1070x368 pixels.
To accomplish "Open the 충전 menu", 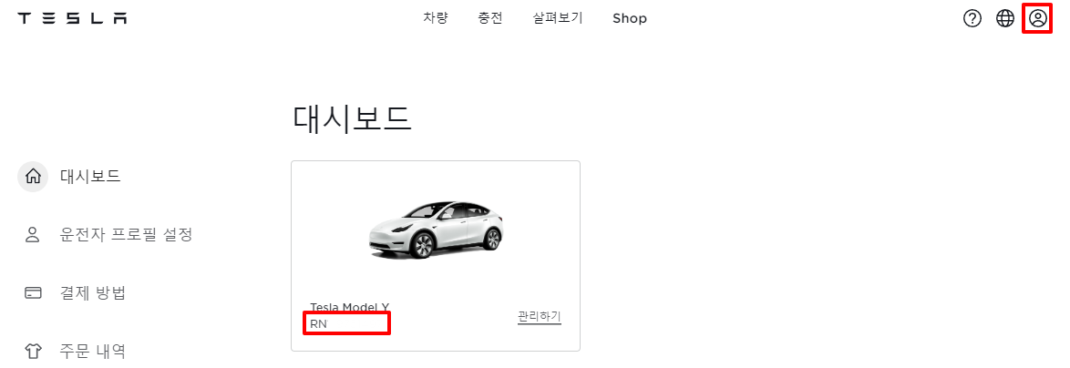I will tap(490, 18).
